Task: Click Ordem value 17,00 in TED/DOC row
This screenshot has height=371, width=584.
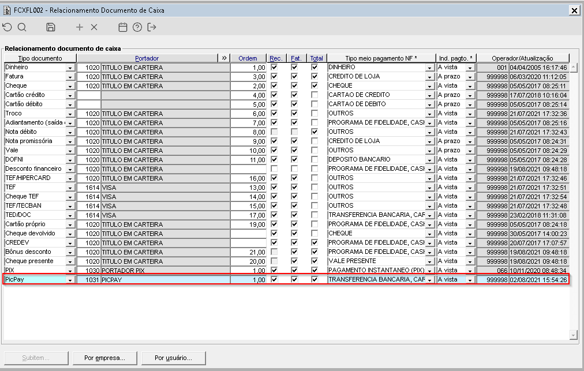Action: tap(248, 215)
